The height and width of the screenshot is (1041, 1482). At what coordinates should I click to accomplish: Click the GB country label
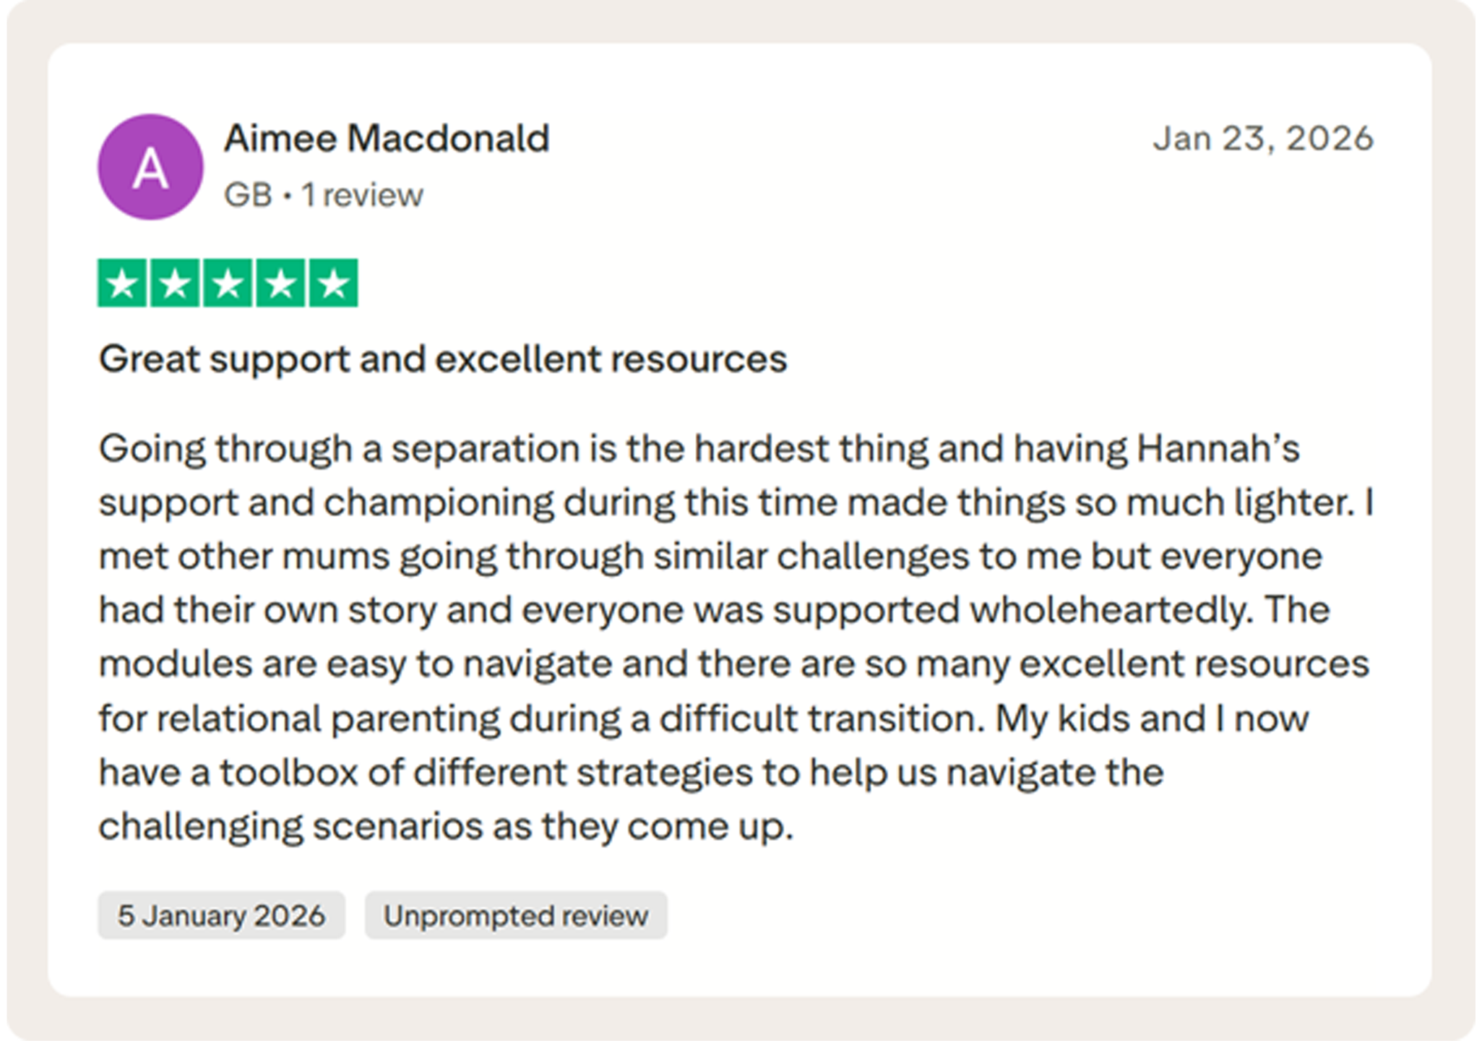click(x=248, y=195)
